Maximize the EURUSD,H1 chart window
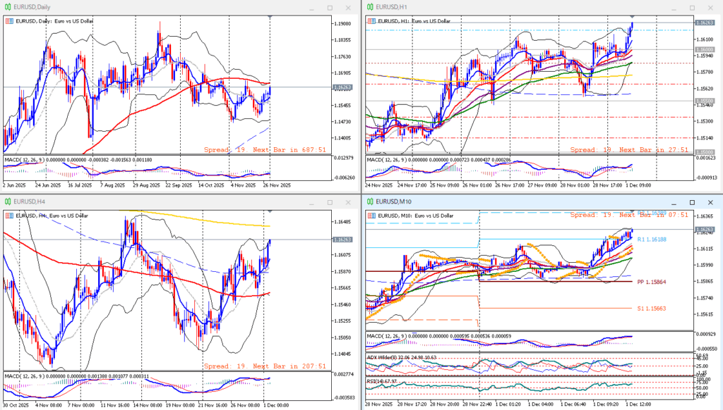723x410 pixels. [691, 7]
